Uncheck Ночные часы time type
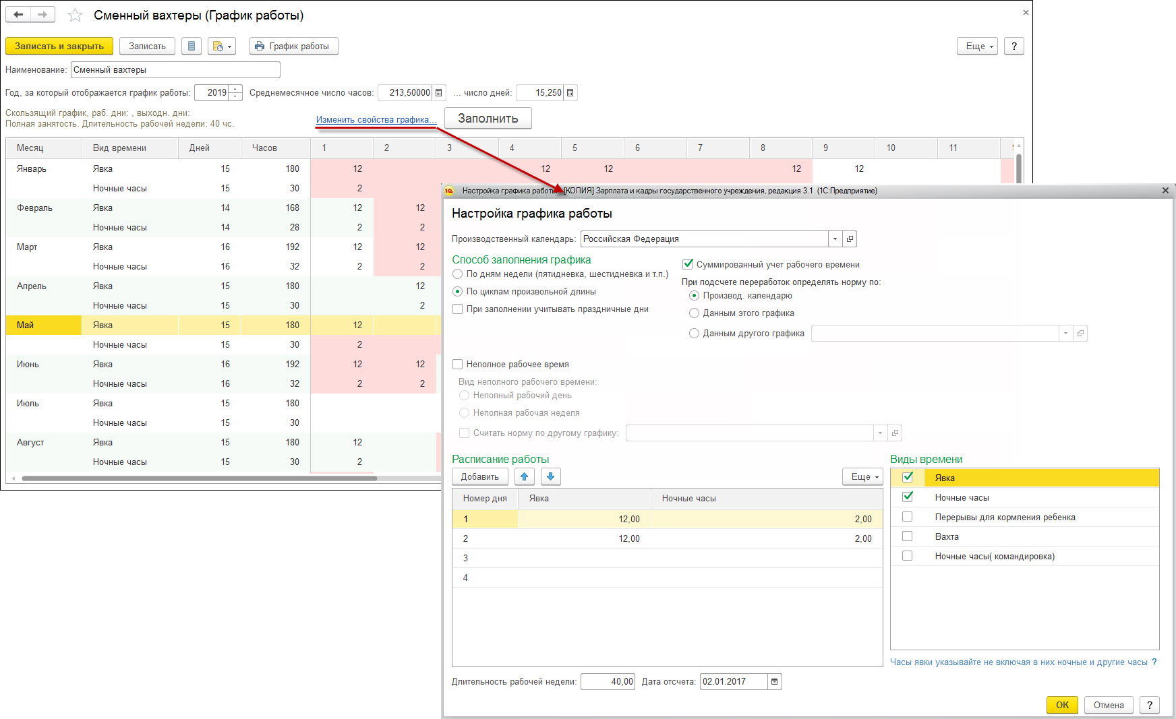This screenshot has height=719, width=1176. coord(908,497)
